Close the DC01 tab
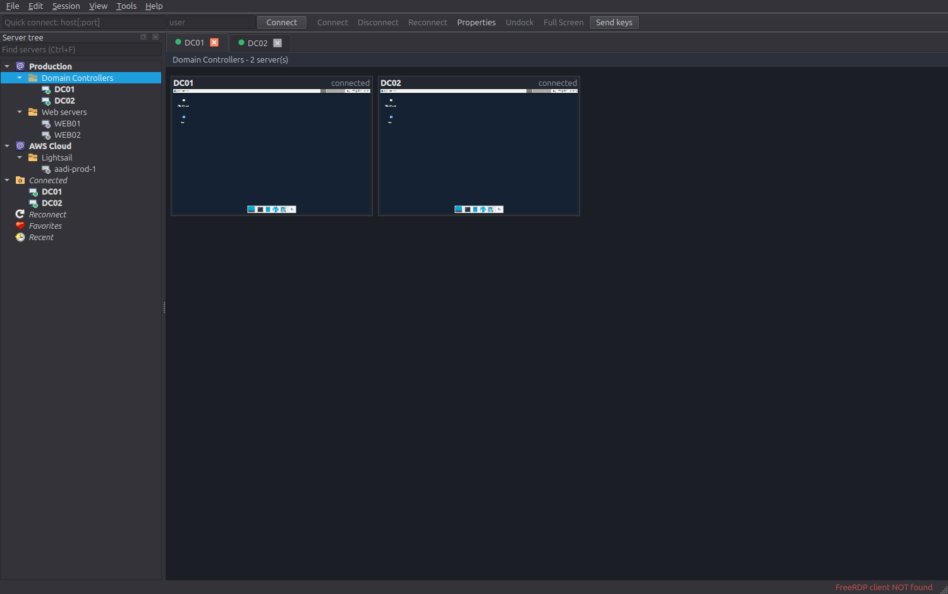The image size is (948, 594). tap(214, 42)
